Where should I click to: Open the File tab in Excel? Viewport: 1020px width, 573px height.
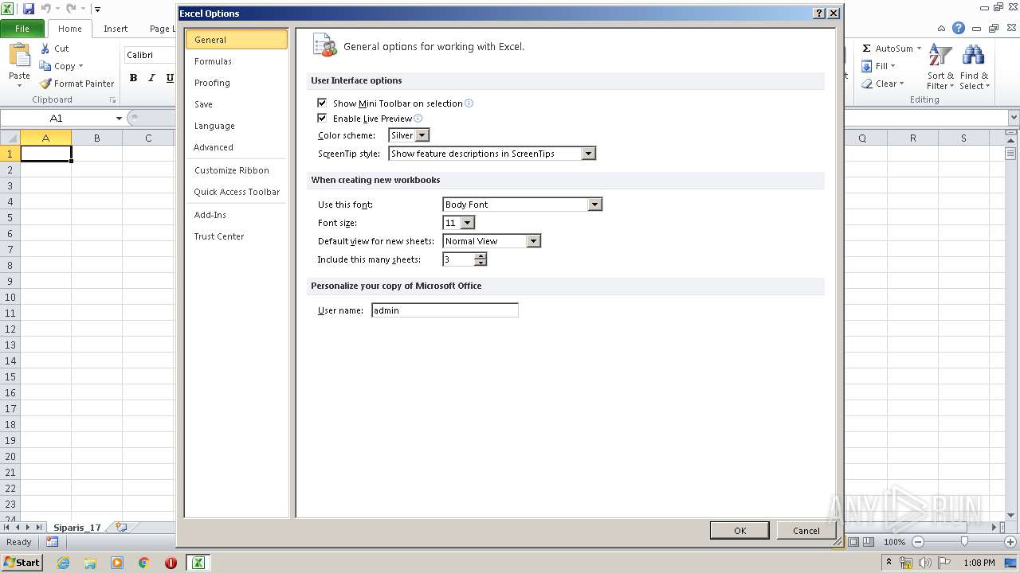coord(22,29)
